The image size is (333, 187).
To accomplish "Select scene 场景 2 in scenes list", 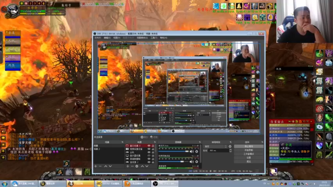I will [x=109, y=149].
